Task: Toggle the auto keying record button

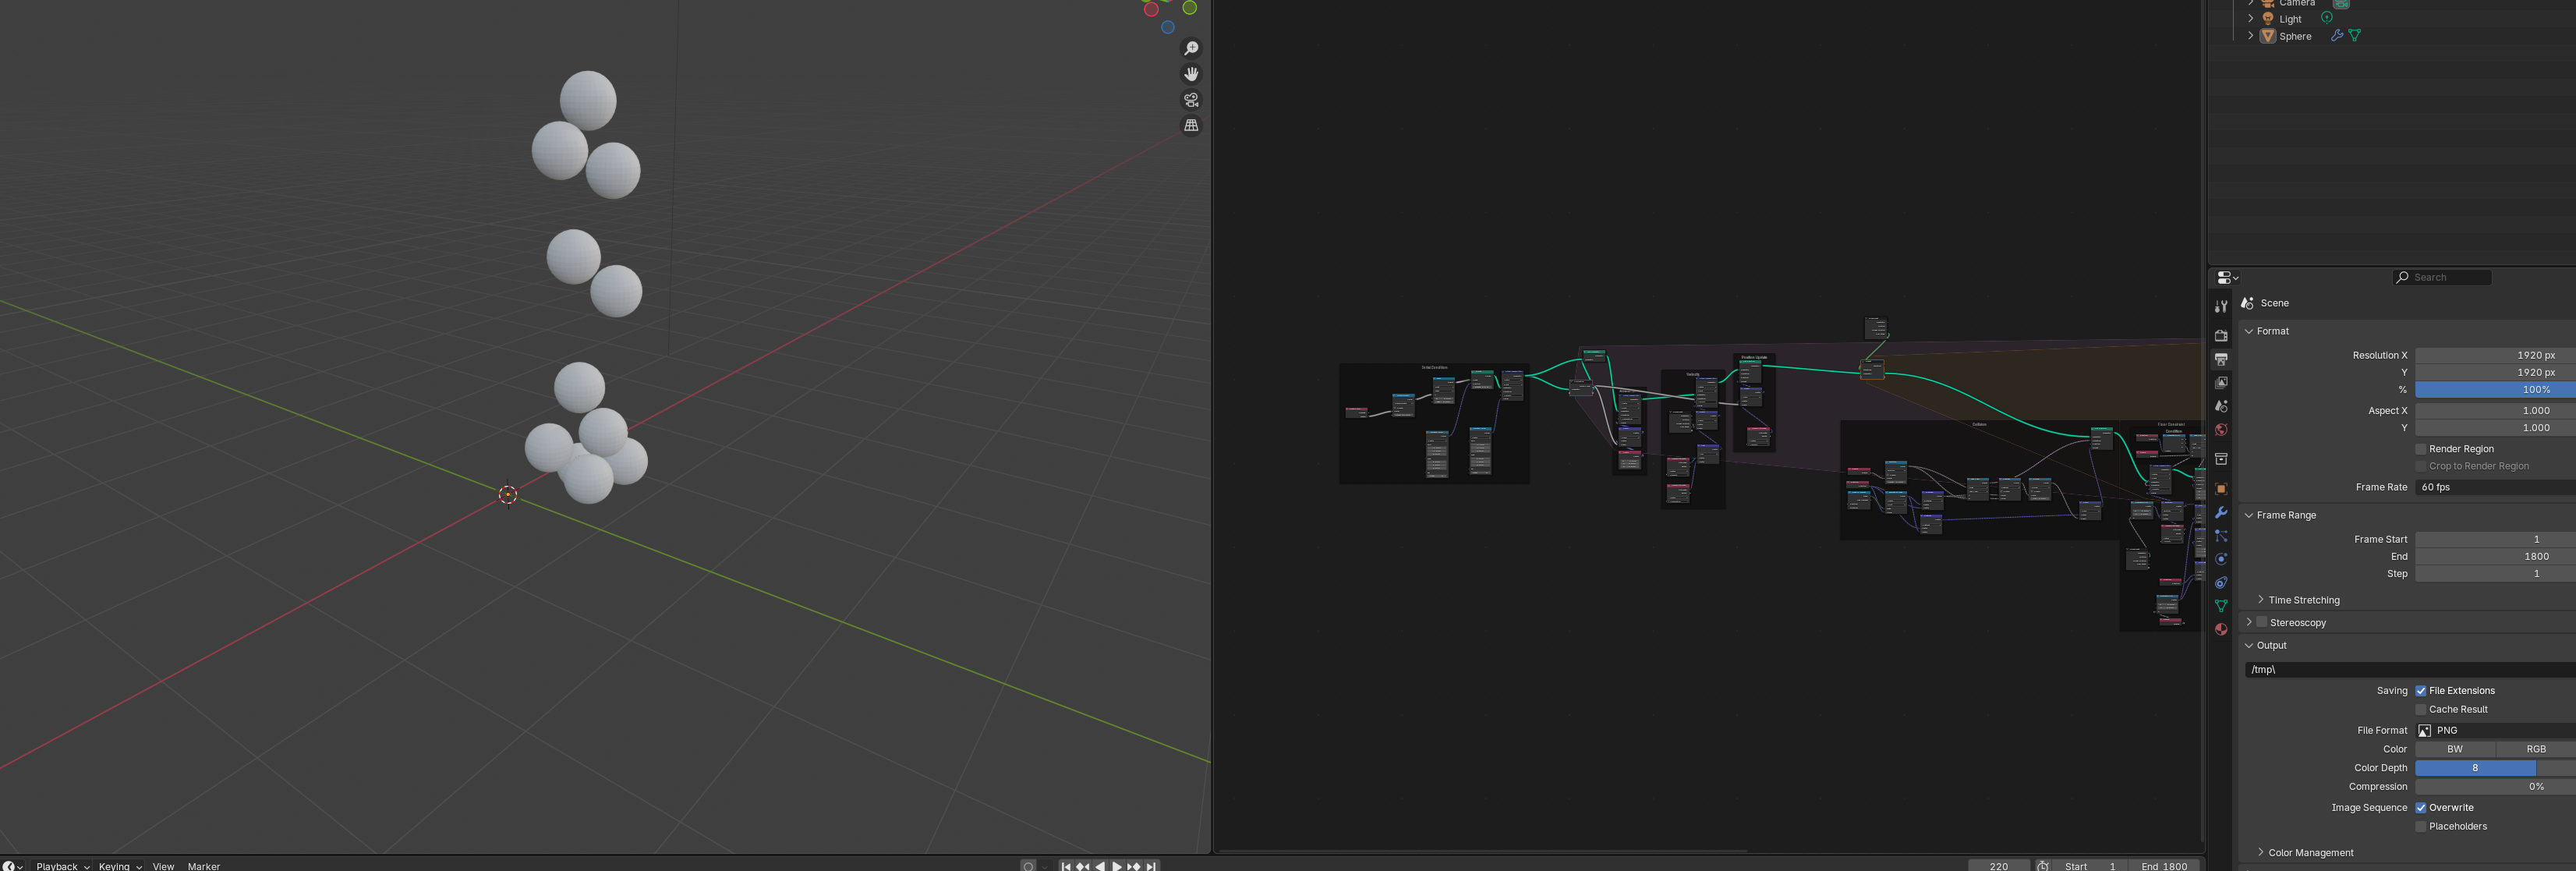Action: [1028, 866]
